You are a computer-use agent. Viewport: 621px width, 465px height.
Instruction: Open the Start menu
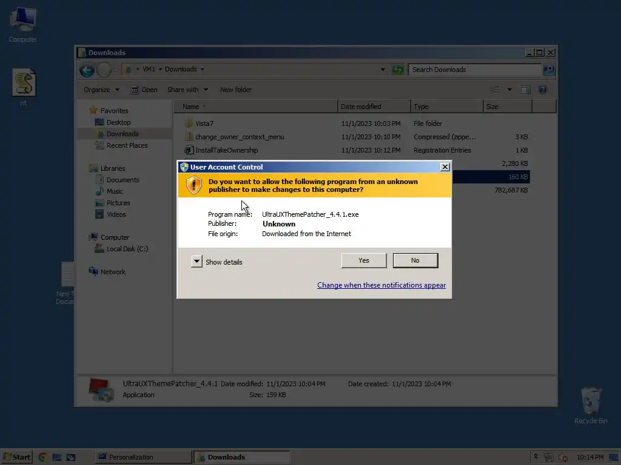coord(16,457)
